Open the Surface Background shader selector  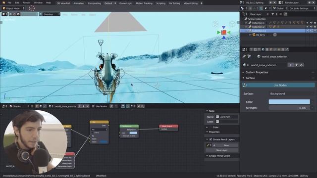[x=291, y=93]
